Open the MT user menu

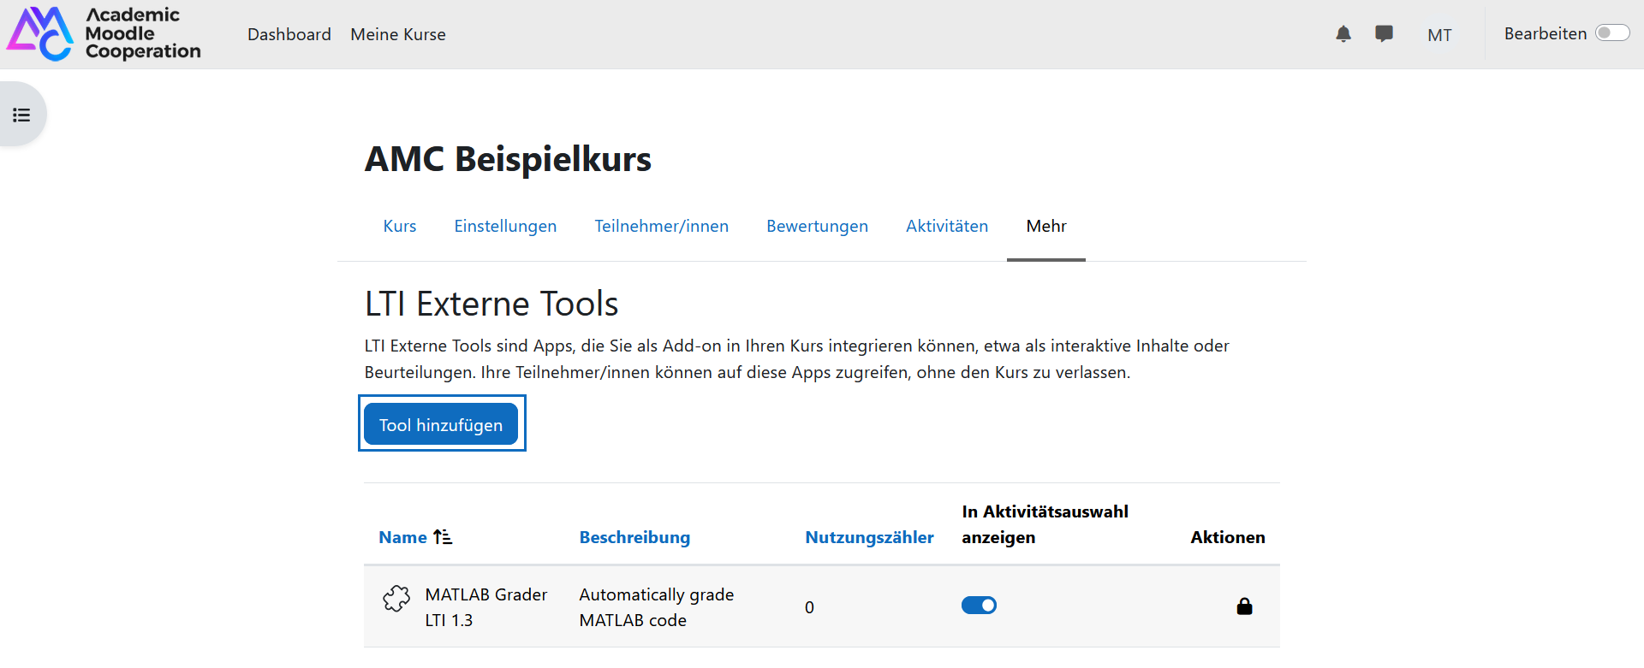(x=1439, y=35)
